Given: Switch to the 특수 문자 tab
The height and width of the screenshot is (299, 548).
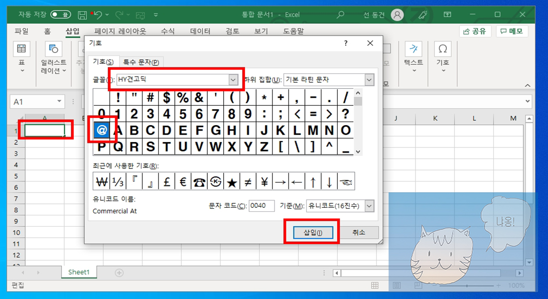Looking at the screenshot, I should click(141, 62).
